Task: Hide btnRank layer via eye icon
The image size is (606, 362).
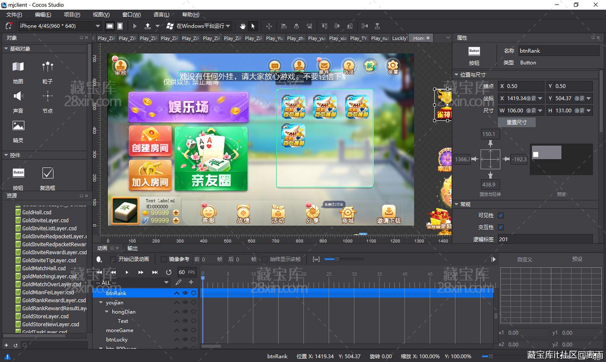Action: [185, 293]
